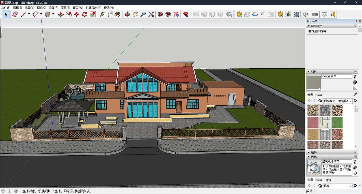Choose the Orbit camera tool
The height and width of the screenshot is (194, 362).
tap(127, 14)
